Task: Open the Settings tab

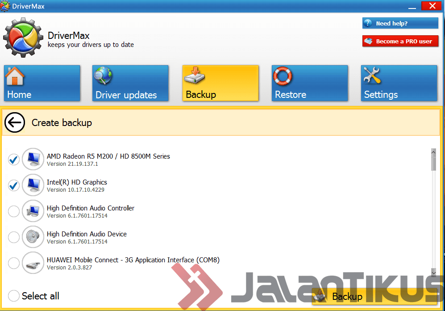Action: click(x=399, y=83)
